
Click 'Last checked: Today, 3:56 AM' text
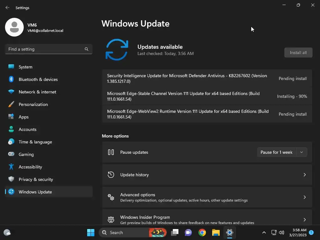click(166, 53)
